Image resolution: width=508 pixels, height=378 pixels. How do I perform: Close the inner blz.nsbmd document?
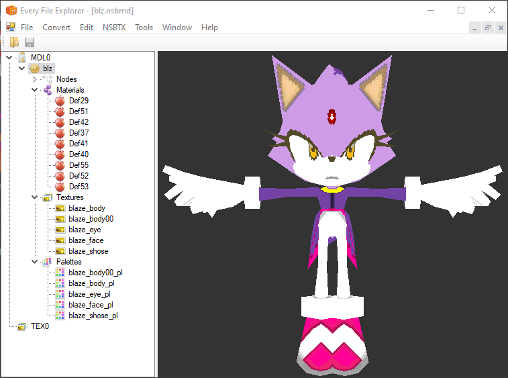tap(501, 28)
